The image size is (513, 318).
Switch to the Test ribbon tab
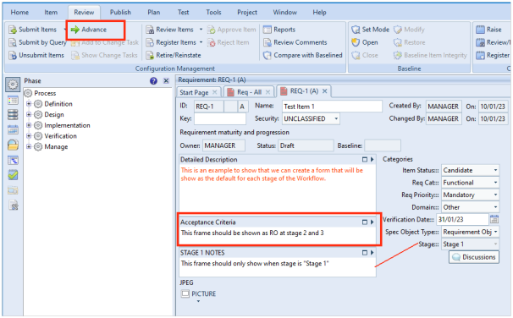[183, 13]
